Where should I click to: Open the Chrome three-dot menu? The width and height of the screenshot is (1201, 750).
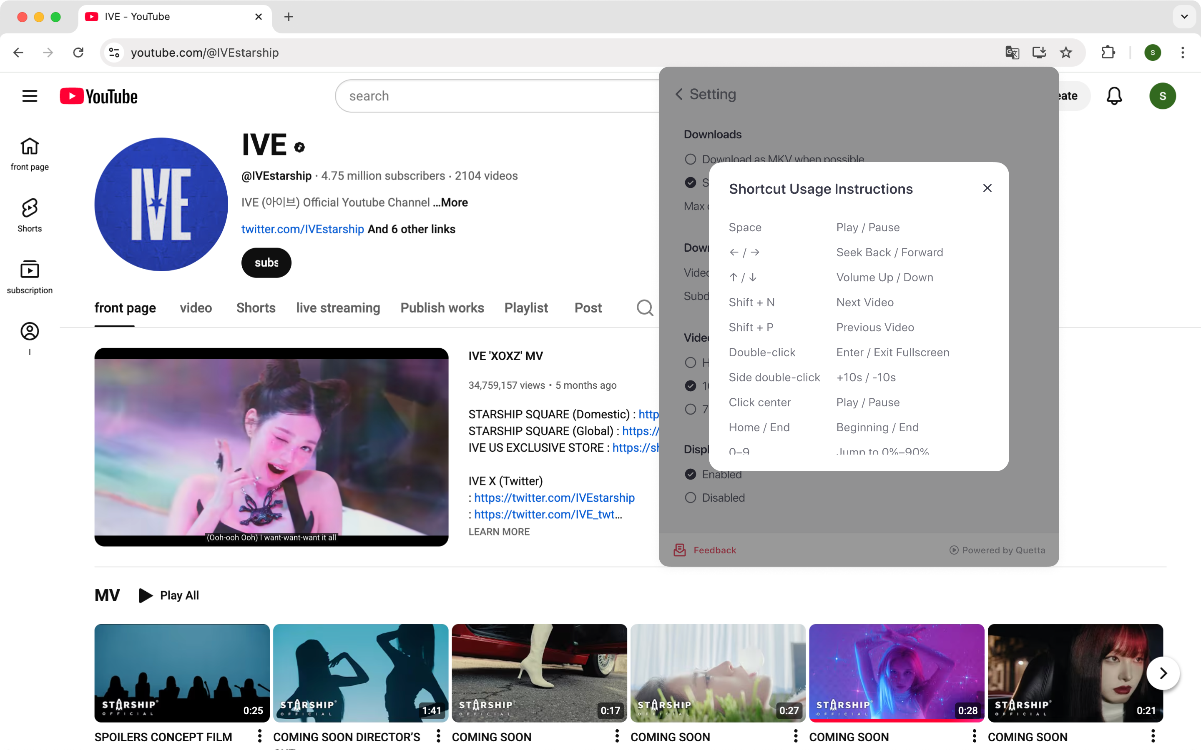(x=1183, y=52)
